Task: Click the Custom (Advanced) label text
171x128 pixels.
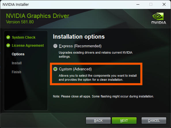Action: point(75,69)
